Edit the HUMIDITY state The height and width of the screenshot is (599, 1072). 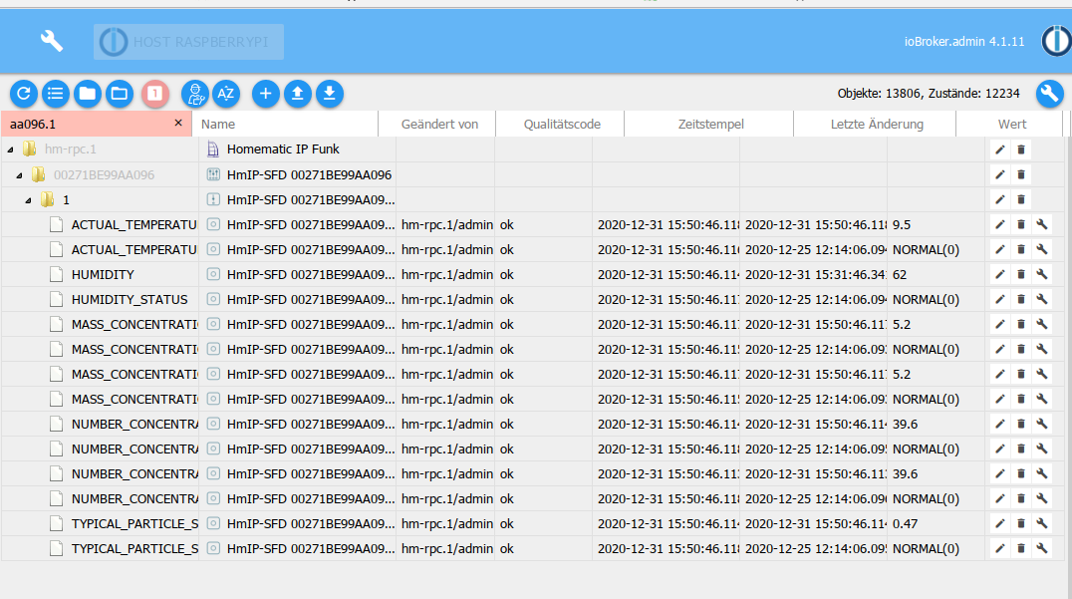click(1000, 274)
